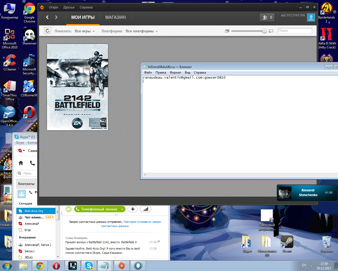
Task: Click the Origin taskbar icon
Action: (x=121, y=266)
